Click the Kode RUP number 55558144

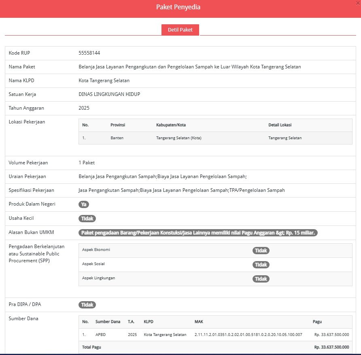89,53
